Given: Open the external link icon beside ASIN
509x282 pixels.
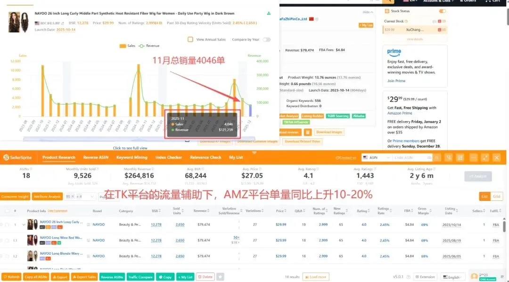Looking at the screenshot, I should pyautogui.click(x=62, y=24).
